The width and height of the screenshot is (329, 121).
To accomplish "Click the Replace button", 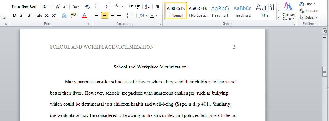I will (x=308, y=11).
